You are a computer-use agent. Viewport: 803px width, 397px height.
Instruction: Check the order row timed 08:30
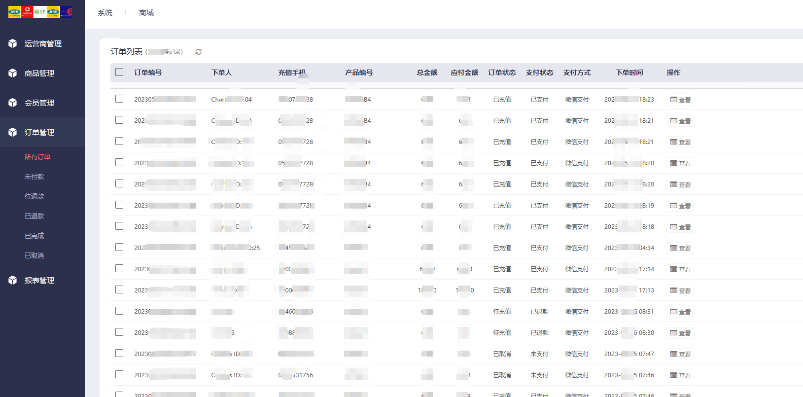[119, 332]
